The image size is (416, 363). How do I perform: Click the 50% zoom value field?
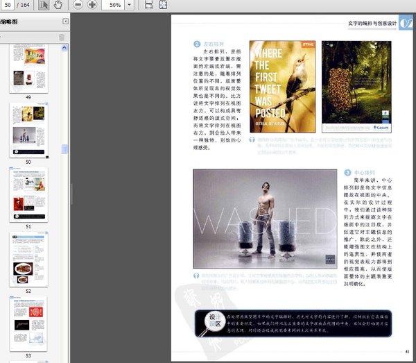113,5
